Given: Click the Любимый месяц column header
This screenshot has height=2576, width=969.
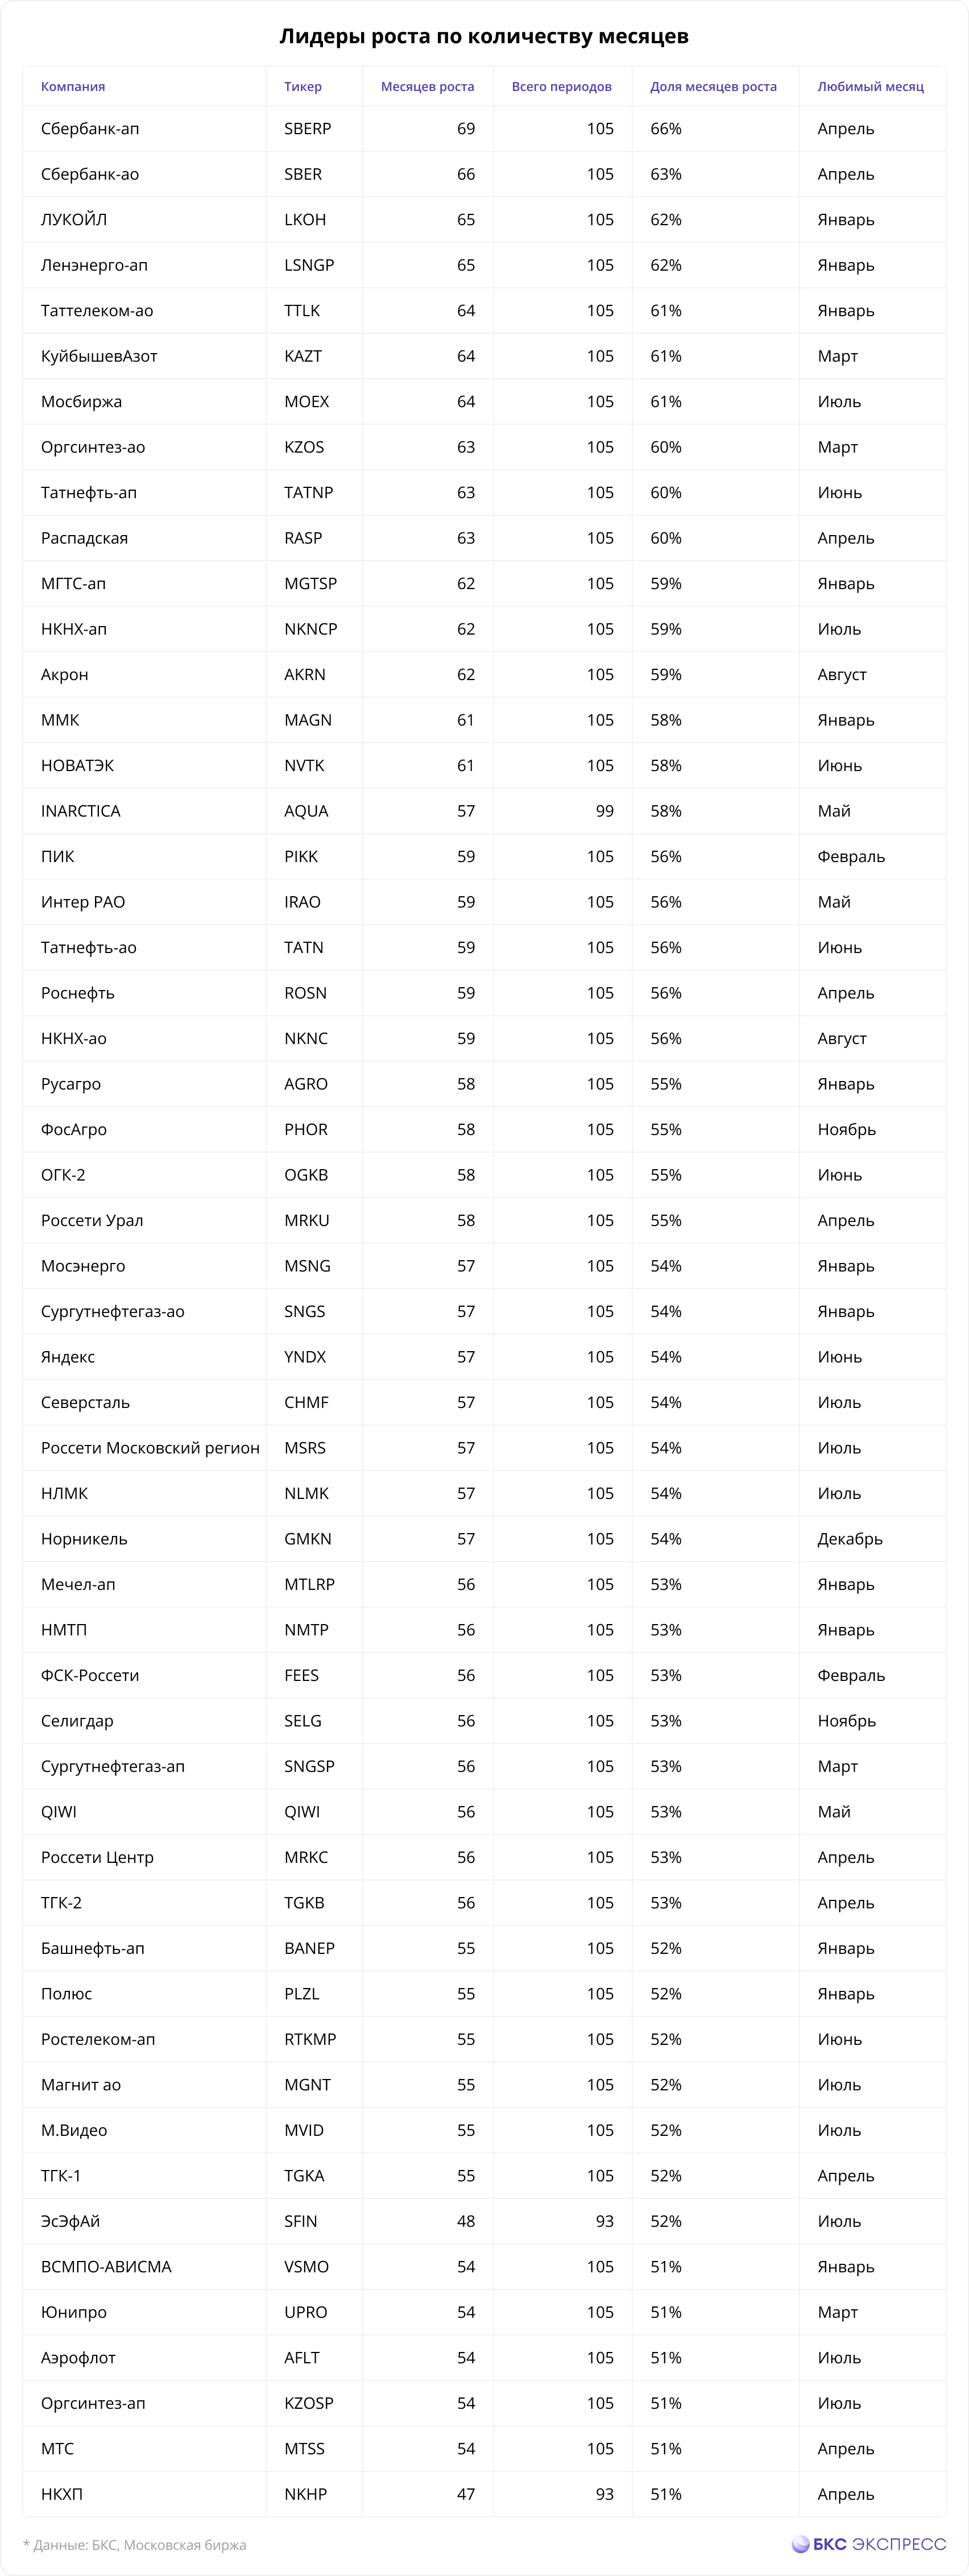Looking at the screenshot, I should click(x=871, y=87).
